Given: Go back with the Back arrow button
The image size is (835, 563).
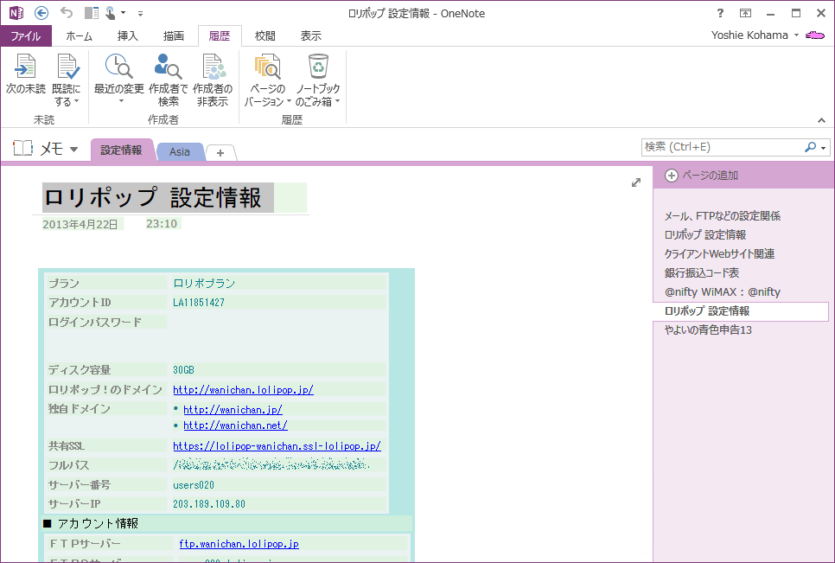Looking at the screenshot, I should (x=41, y=13).
